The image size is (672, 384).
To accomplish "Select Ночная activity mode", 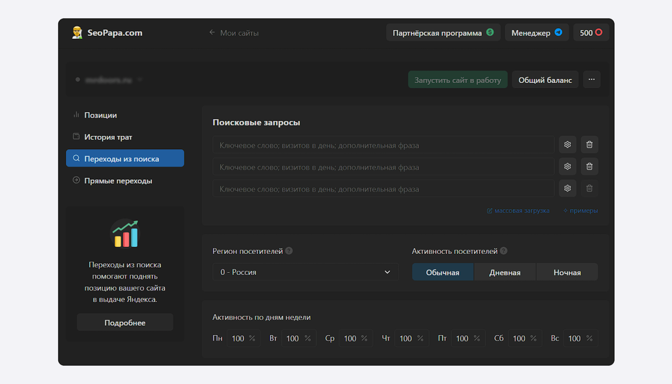I will coord(567,272).
